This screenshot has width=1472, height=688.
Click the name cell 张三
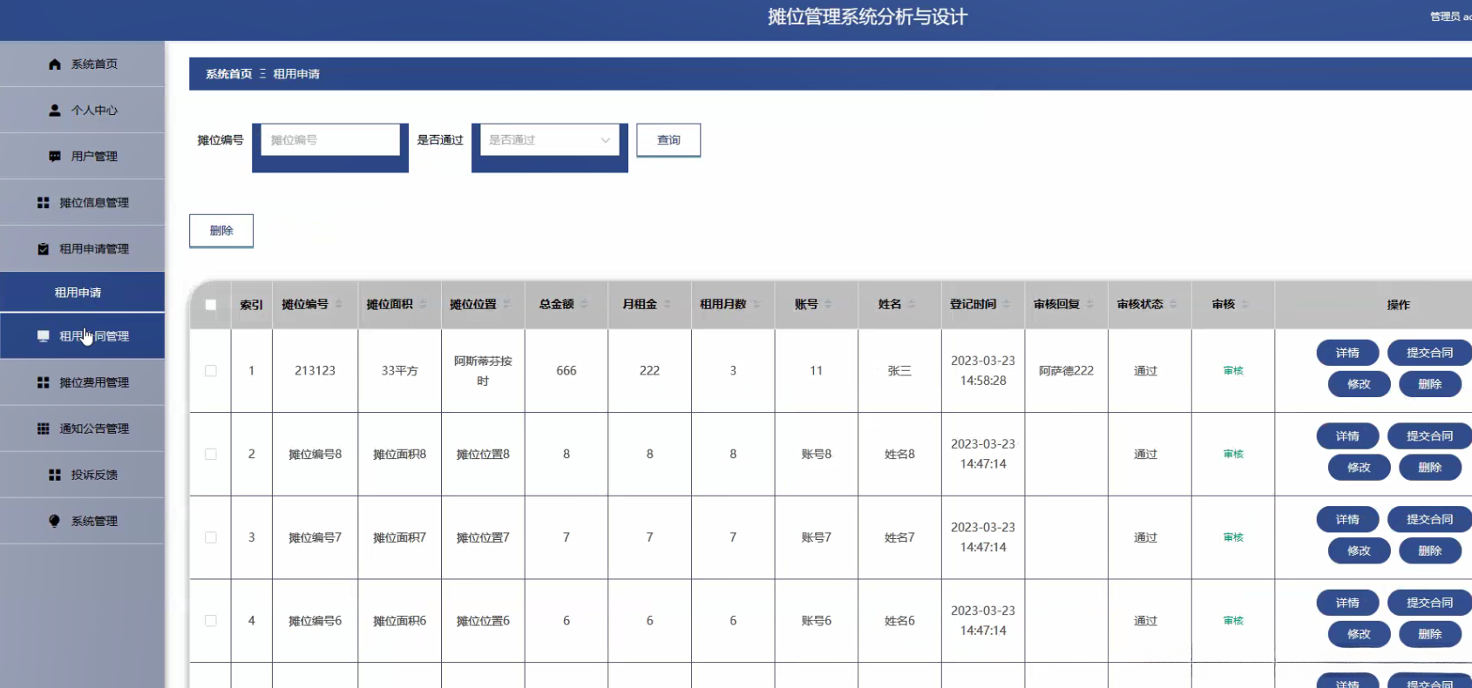[x=899, y=371]
